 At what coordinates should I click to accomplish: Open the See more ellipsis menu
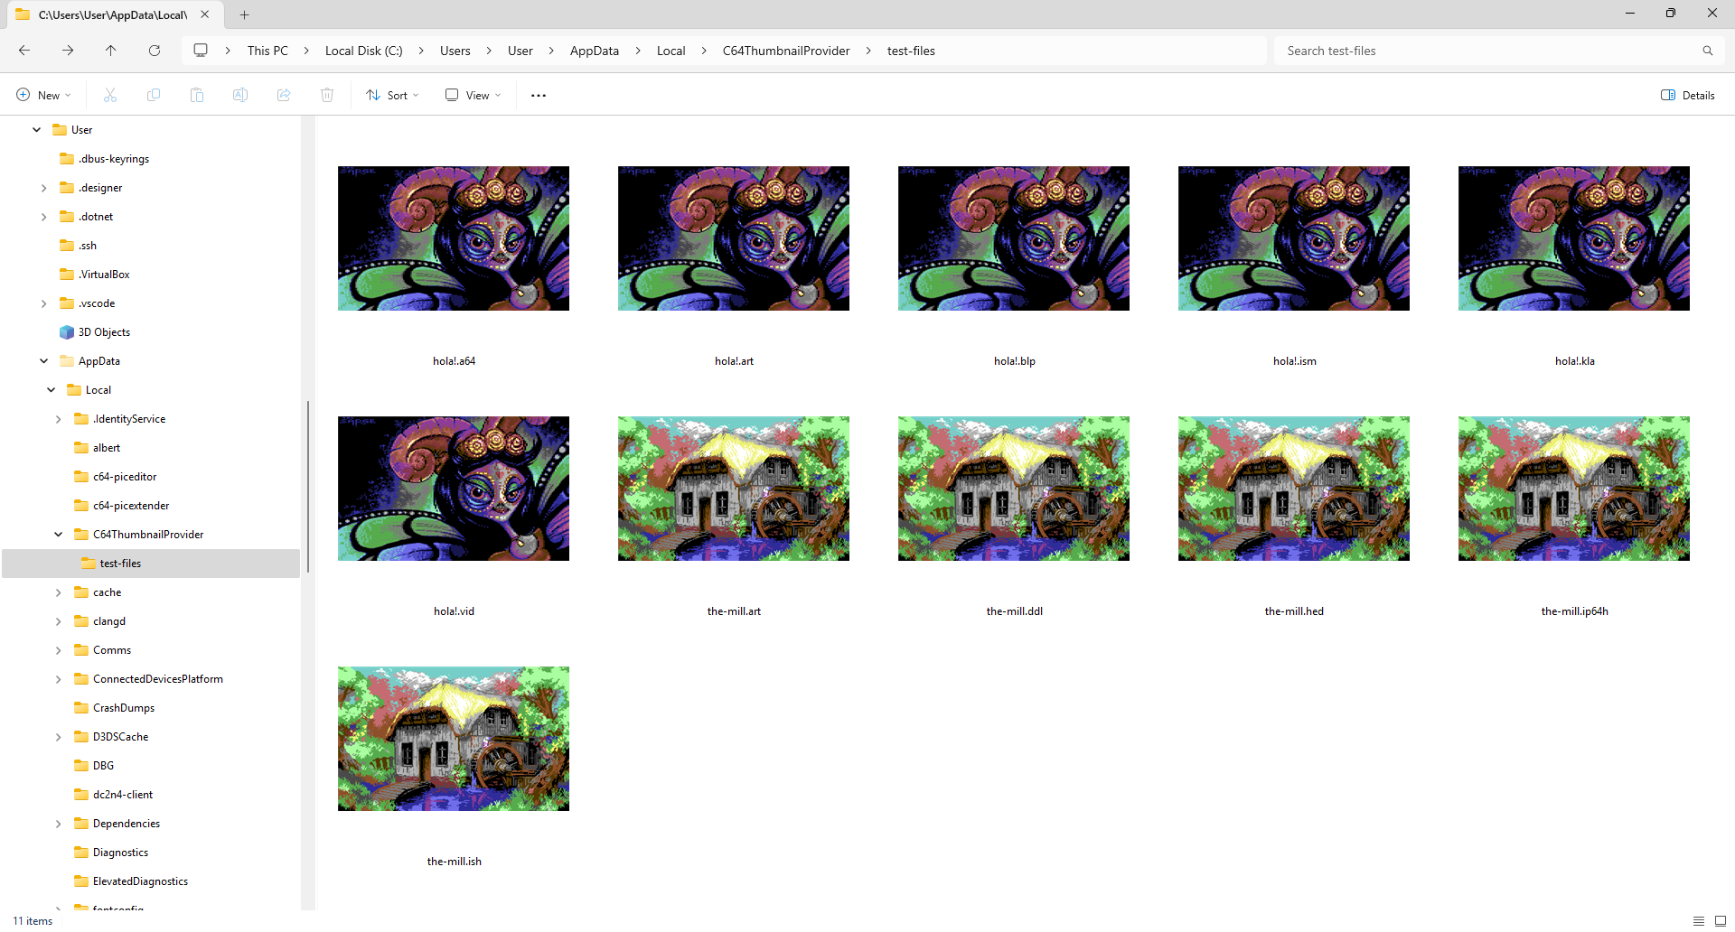point(539,95)
